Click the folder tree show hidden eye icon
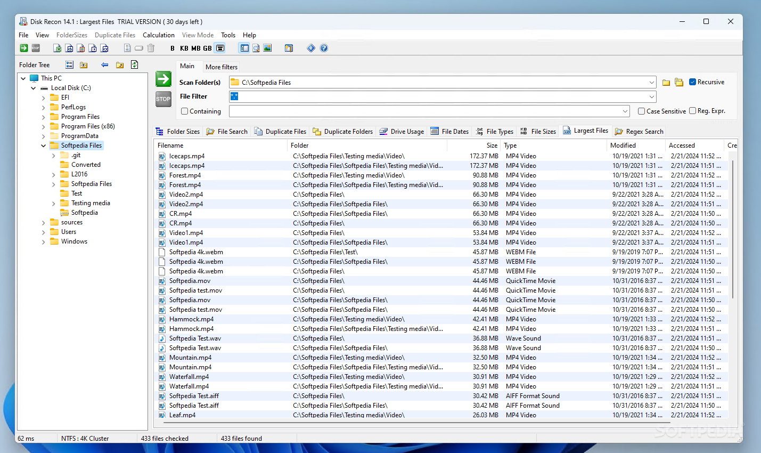The width and height of the screenshot is (761, 453). pos(84,65)
